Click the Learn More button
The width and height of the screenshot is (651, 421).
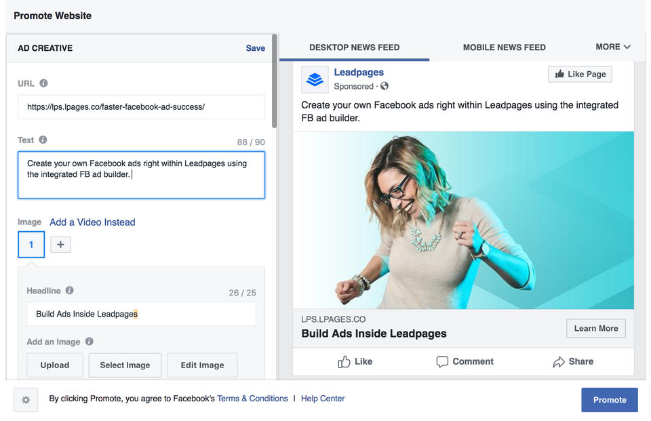pos(596,328)
